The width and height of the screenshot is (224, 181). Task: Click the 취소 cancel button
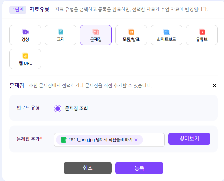pyautogui.click(x=88, y=168)
